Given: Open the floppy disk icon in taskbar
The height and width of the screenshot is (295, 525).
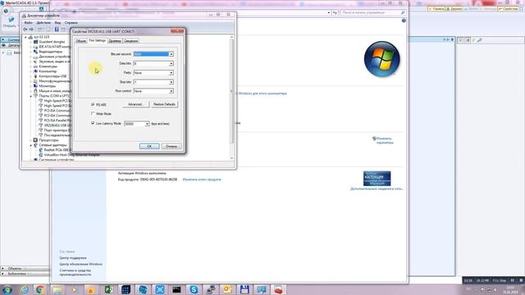Looking at the screenshot, I should (244, 289).
